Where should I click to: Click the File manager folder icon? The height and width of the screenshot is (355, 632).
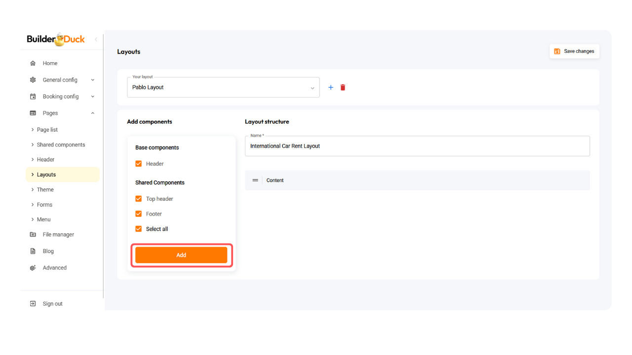[x=33, y=235]
